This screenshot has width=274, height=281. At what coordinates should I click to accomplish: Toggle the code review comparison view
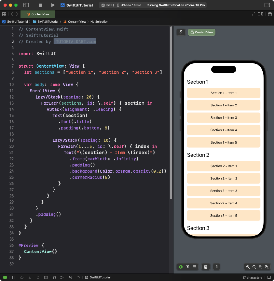[x=254, y=14]
